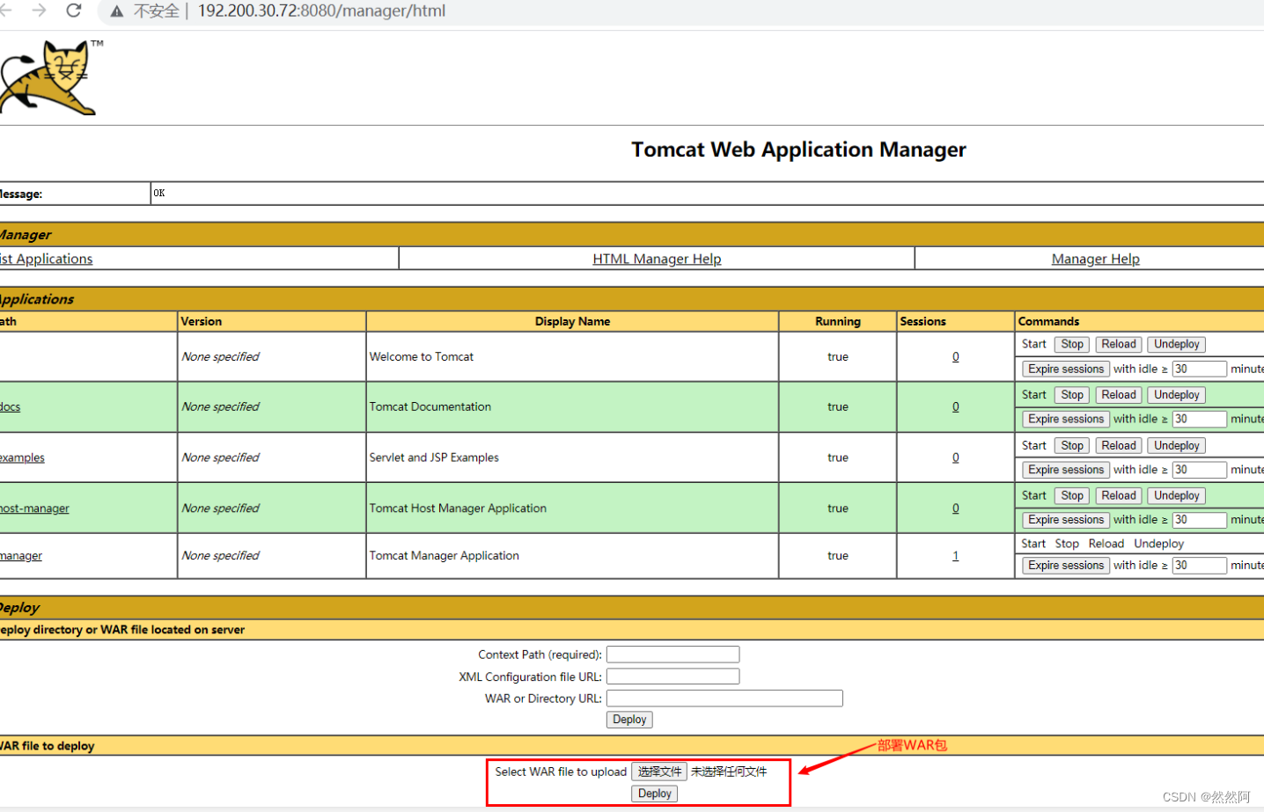Click idle minutes field for manager row
This screenshot has width=1264, height=812.
pyautogui.click(x=1199, y=566)
